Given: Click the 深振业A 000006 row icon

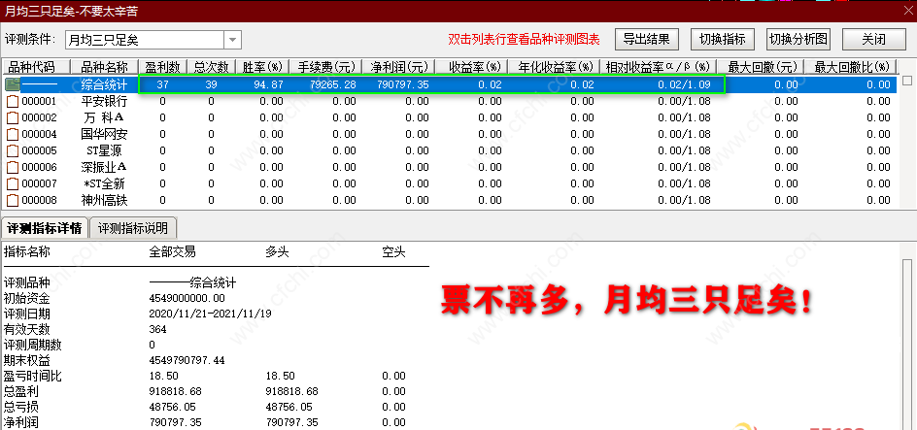Looking at the screenshot, I should pyautogui.click(x=13, y=167).
